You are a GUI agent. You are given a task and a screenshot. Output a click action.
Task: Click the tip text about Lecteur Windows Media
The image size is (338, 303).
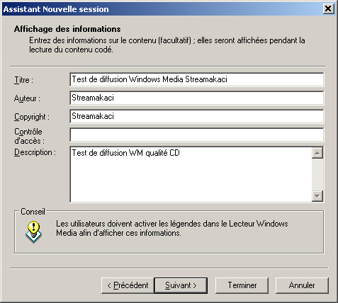pyautogui.click(x=172, y=228)
